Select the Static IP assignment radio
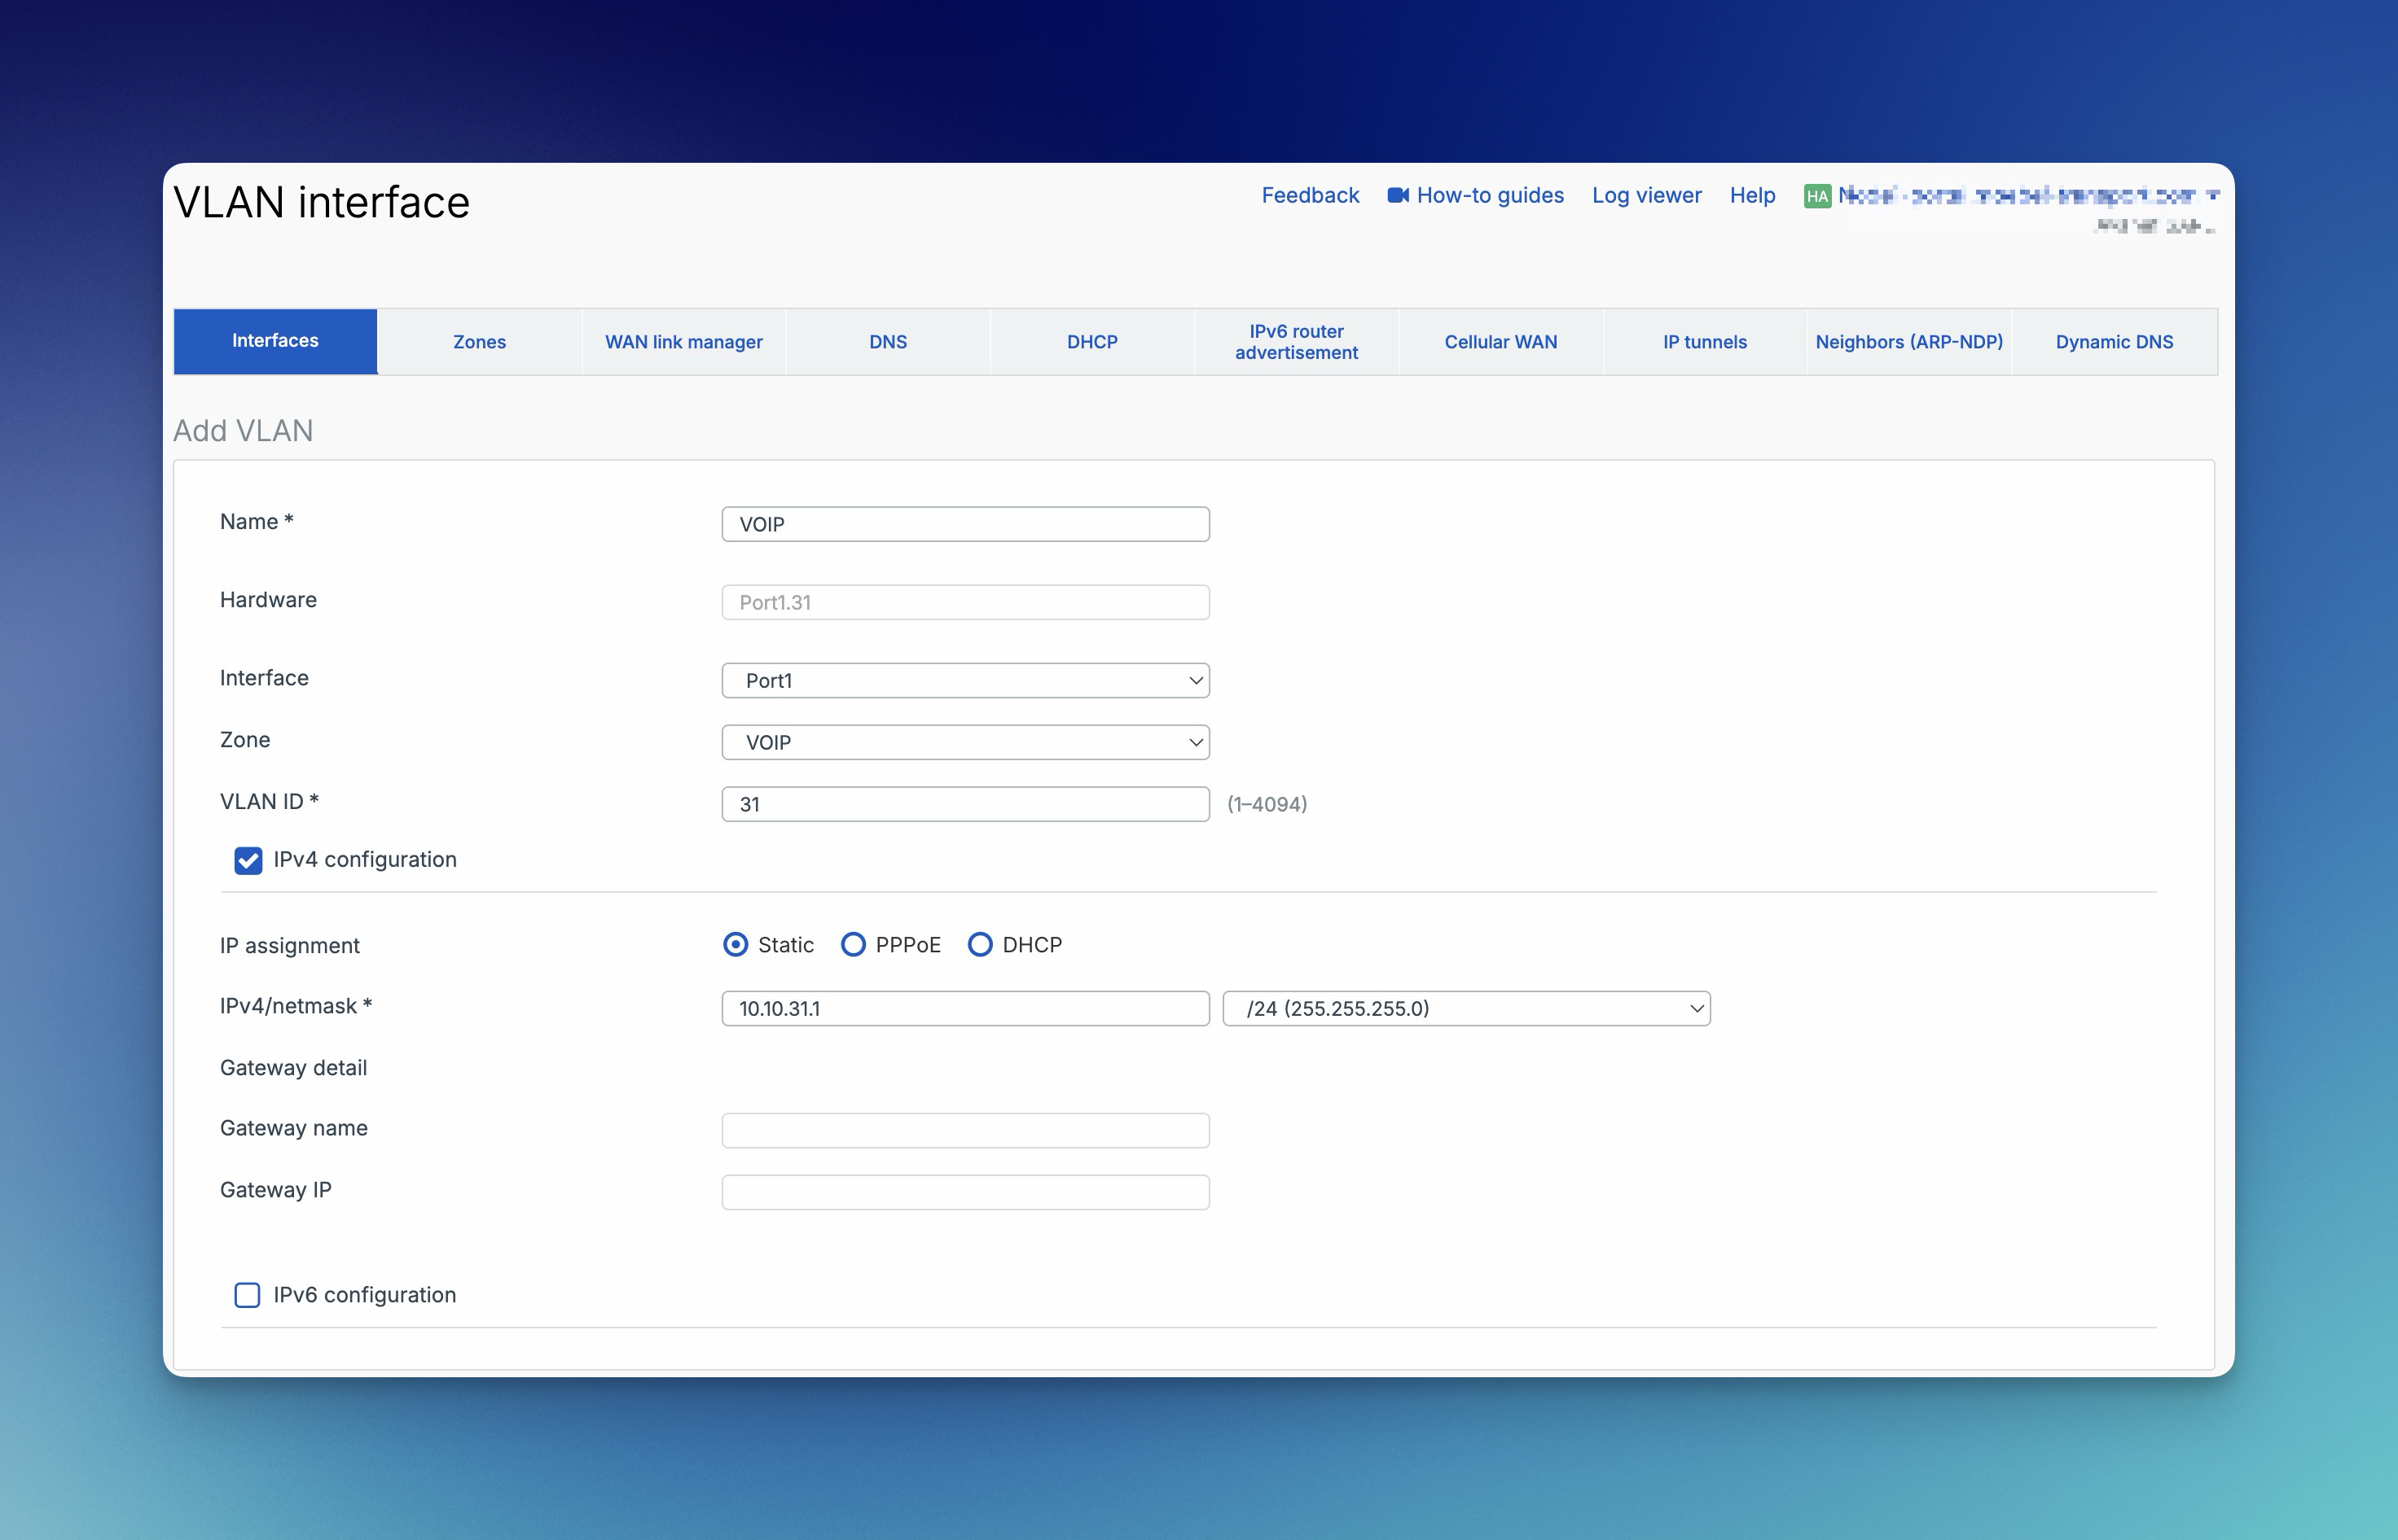Image resolution: width=2398 pixels, height=1540 pixels. tap(736, 945)
